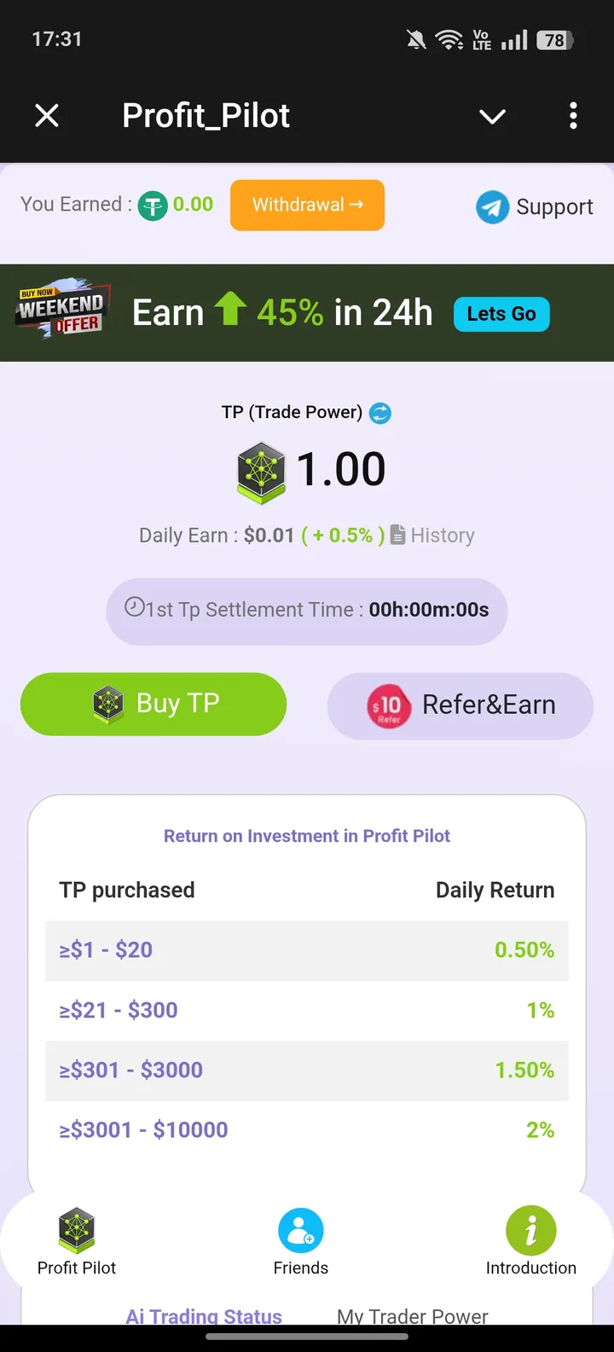Viewport: 614px width, 1352px height.
Task: Open the three-dot overflow menu
Action: 573,115
